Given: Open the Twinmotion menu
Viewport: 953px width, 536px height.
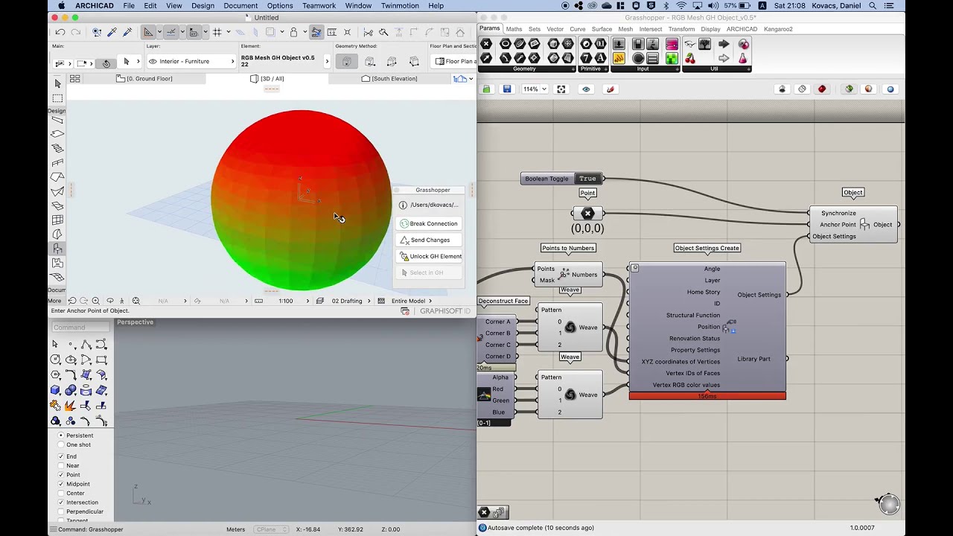Looking at the screenshot, I should coord(400,6).
